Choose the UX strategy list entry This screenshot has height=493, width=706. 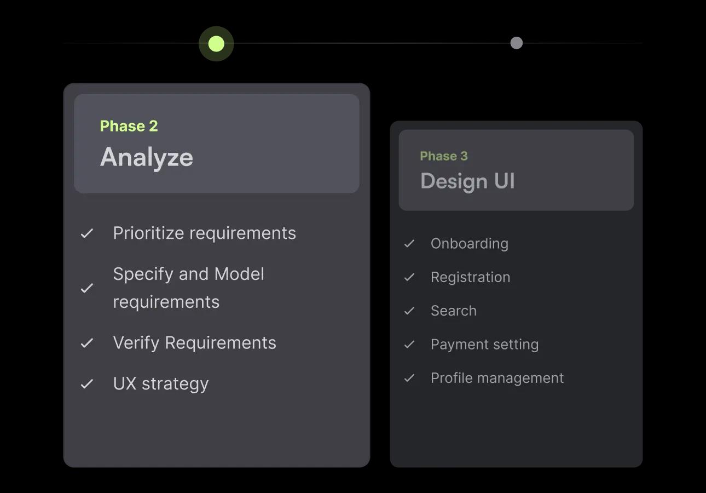[160, 384]
